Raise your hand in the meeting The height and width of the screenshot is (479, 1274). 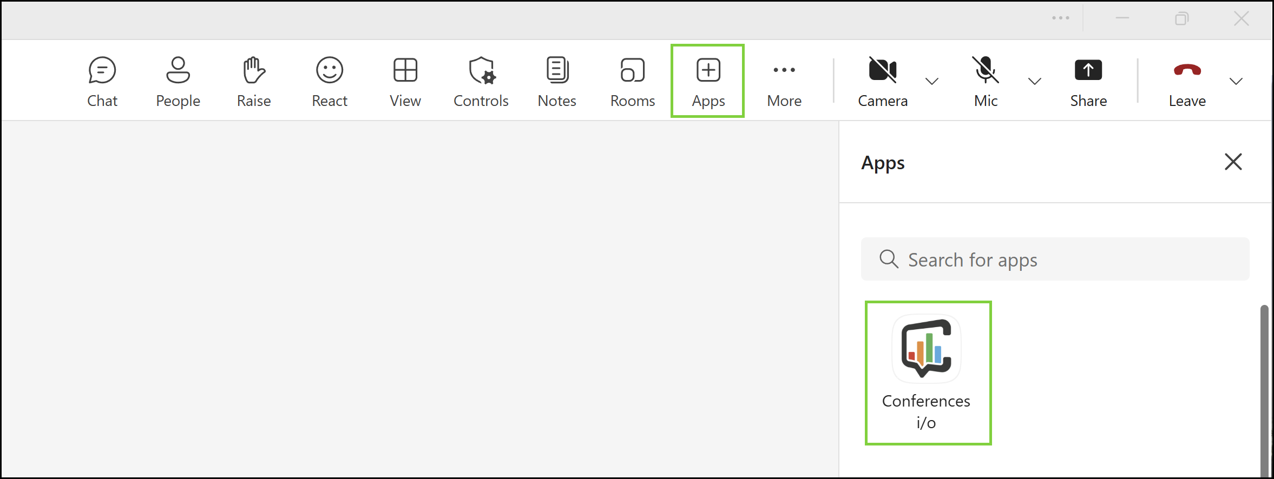click(x=254, y=82)
